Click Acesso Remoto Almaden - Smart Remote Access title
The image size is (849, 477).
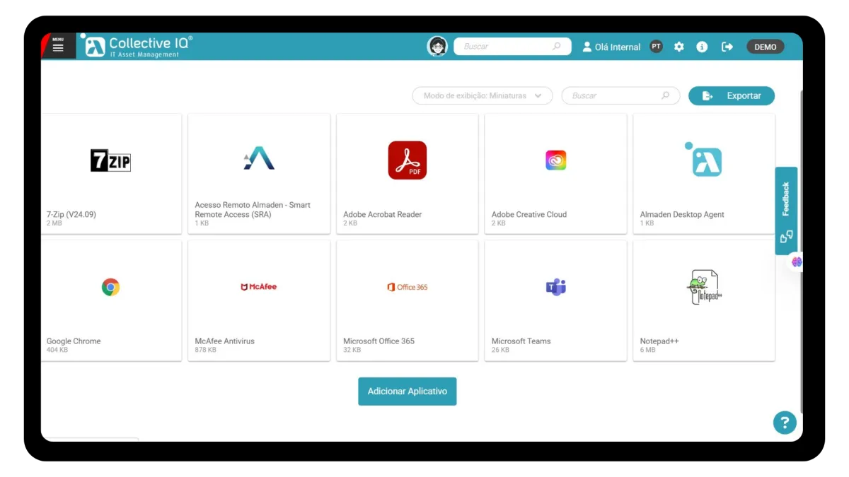(x=253, y=210)
